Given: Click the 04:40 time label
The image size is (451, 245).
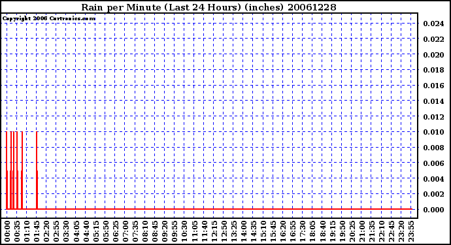Looking at the screenshot, I should pos(86,231).
